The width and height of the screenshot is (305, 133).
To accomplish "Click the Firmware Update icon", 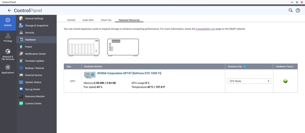I will [21, 61].
